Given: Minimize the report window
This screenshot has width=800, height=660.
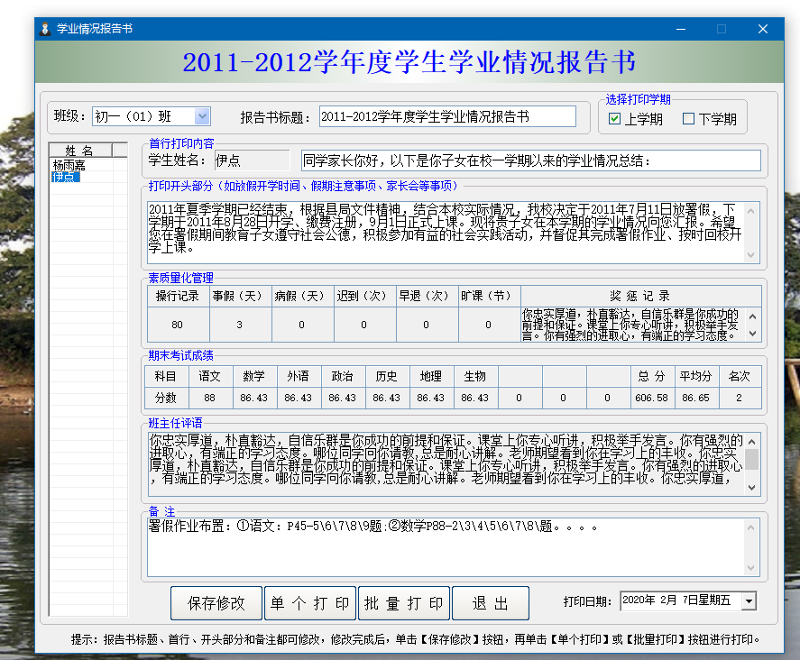Looking at the screenshot, I should 680,29.
